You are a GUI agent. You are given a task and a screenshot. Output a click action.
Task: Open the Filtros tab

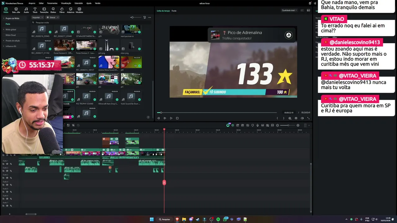tap(62, 10)
